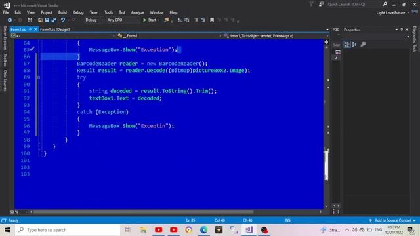The width and height of the screenshot is (420, 236).
Task: Close the Form1.cs tab
Action: point(35,29)
